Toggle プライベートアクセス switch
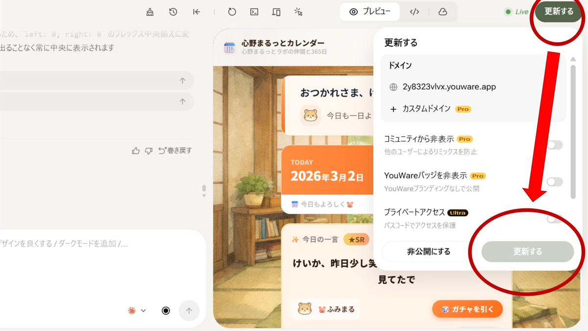The width and height of the screenshot is (588, 331). click(555, 219)
